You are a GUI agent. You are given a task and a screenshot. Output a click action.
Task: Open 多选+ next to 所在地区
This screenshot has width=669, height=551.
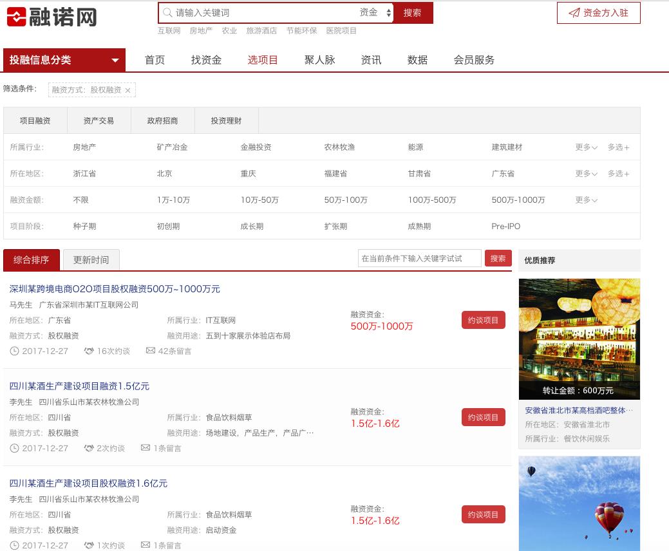coord(617,173)
